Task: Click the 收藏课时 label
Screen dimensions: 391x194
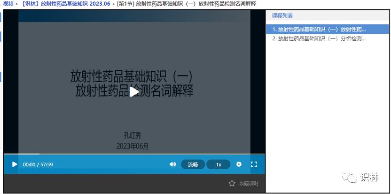Action: click(x=249, y=184)
